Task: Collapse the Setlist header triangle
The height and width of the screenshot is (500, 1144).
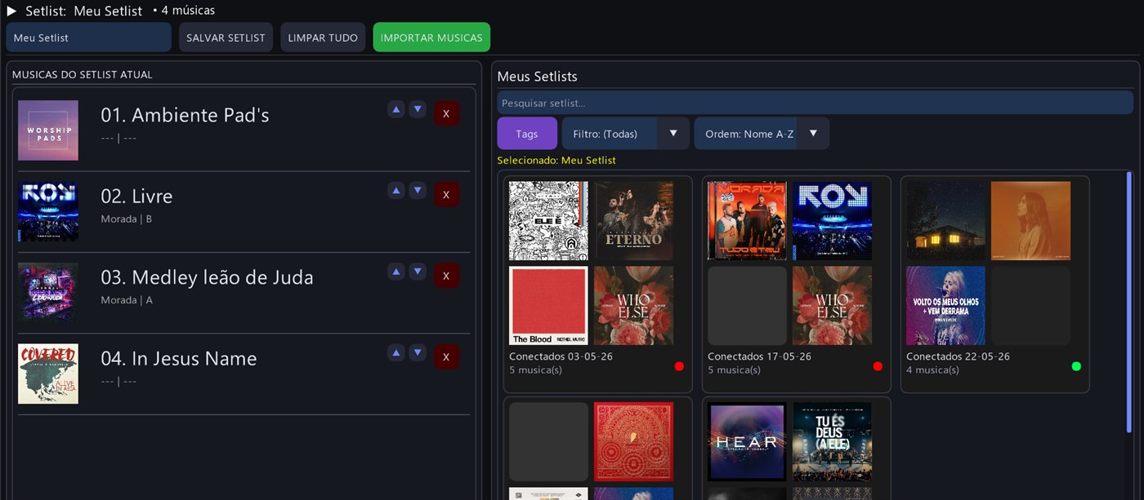Action: pyautogui.click(x=11, y=11)
